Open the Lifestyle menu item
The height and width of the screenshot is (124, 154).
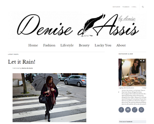tap(67, 45)
